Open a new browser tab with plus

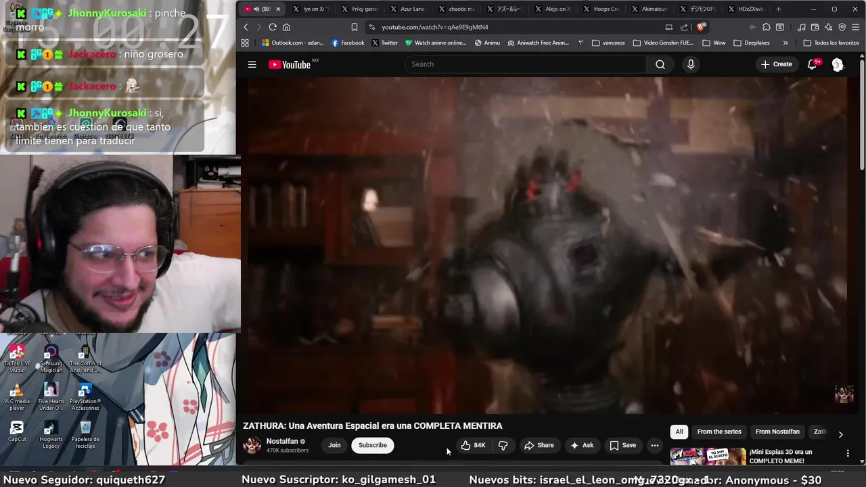(x=778, y=9)
